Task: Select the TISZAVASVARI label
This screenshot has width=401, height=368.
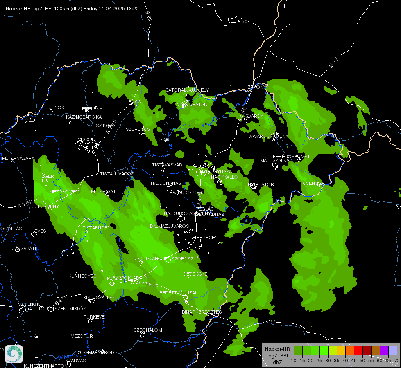Action: 168,165
